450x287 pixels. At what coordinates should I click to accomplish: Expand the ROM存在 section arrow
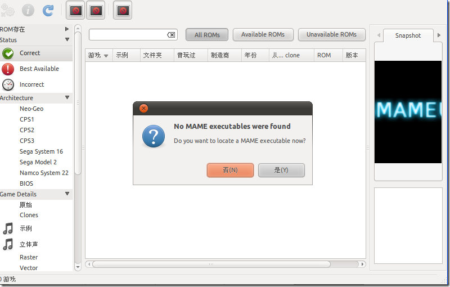(x=67, y=29)
